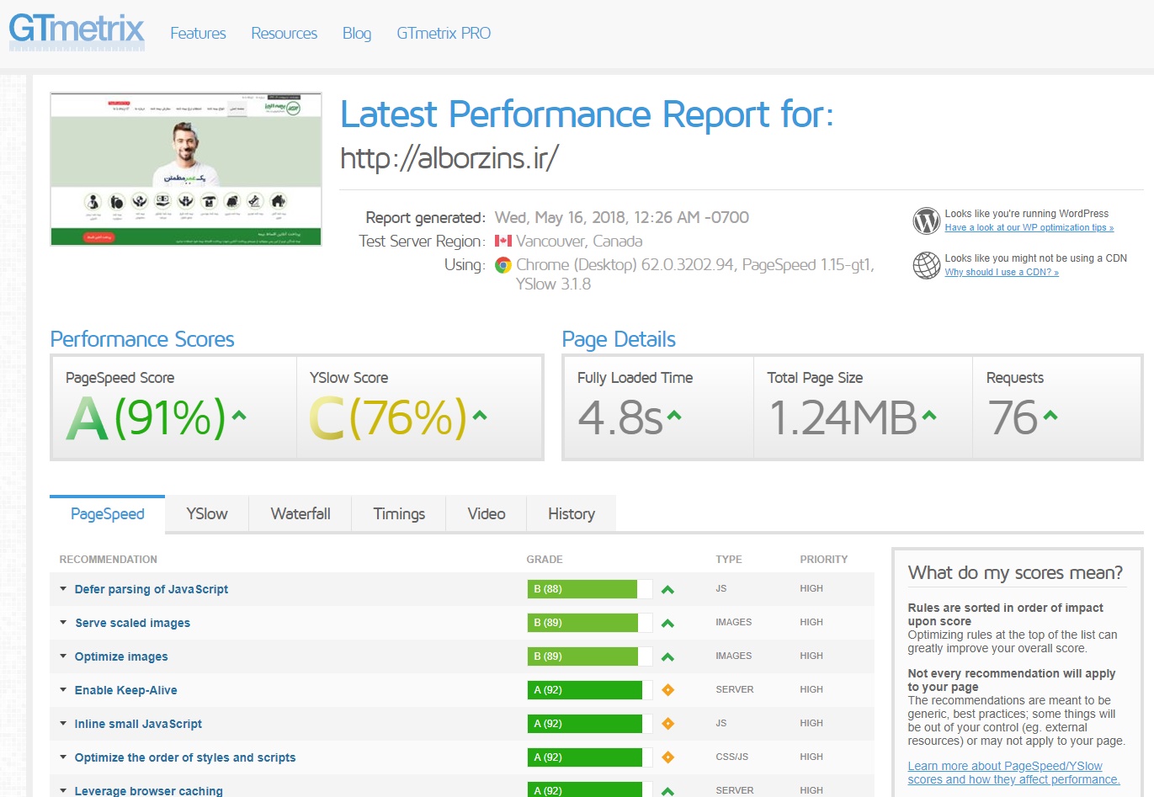This screenshot has width=1154, height=797.
Task: Open 'Why should I use a CDN?' link
Action: click(1002, 272)
